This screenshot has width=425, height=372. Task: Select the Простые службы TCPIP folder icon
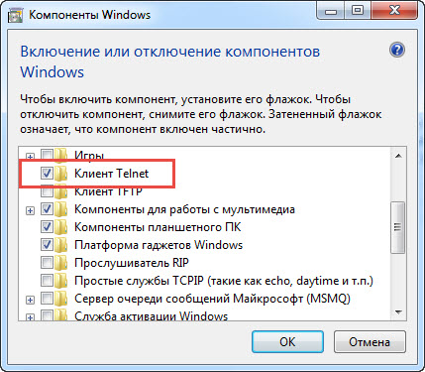(61, 281)
